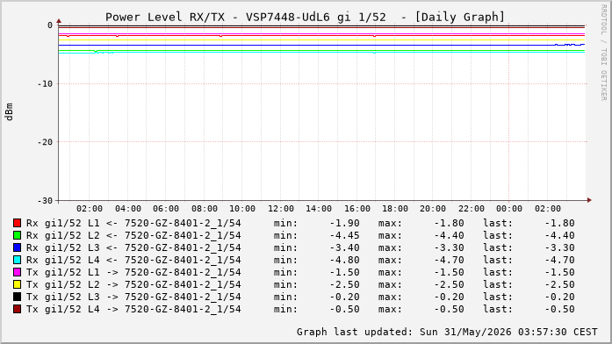Click the Tx L4 last value -0.50
The image size is (612, 344).
tap(559, 309)
